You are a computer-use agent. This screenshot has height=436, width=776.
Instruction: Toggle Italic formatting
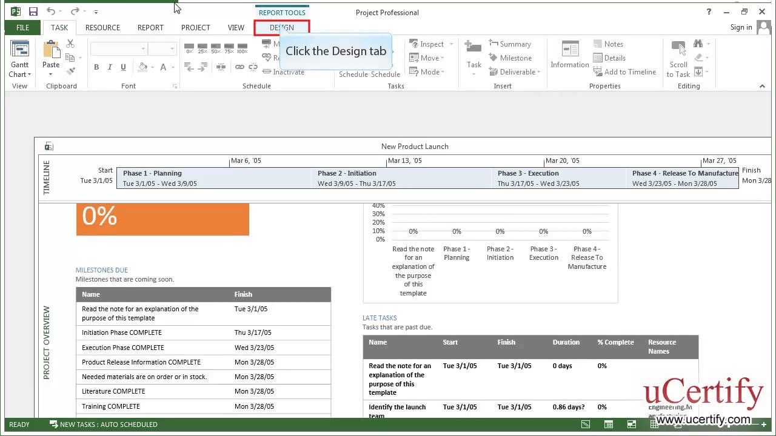(110, 67)
